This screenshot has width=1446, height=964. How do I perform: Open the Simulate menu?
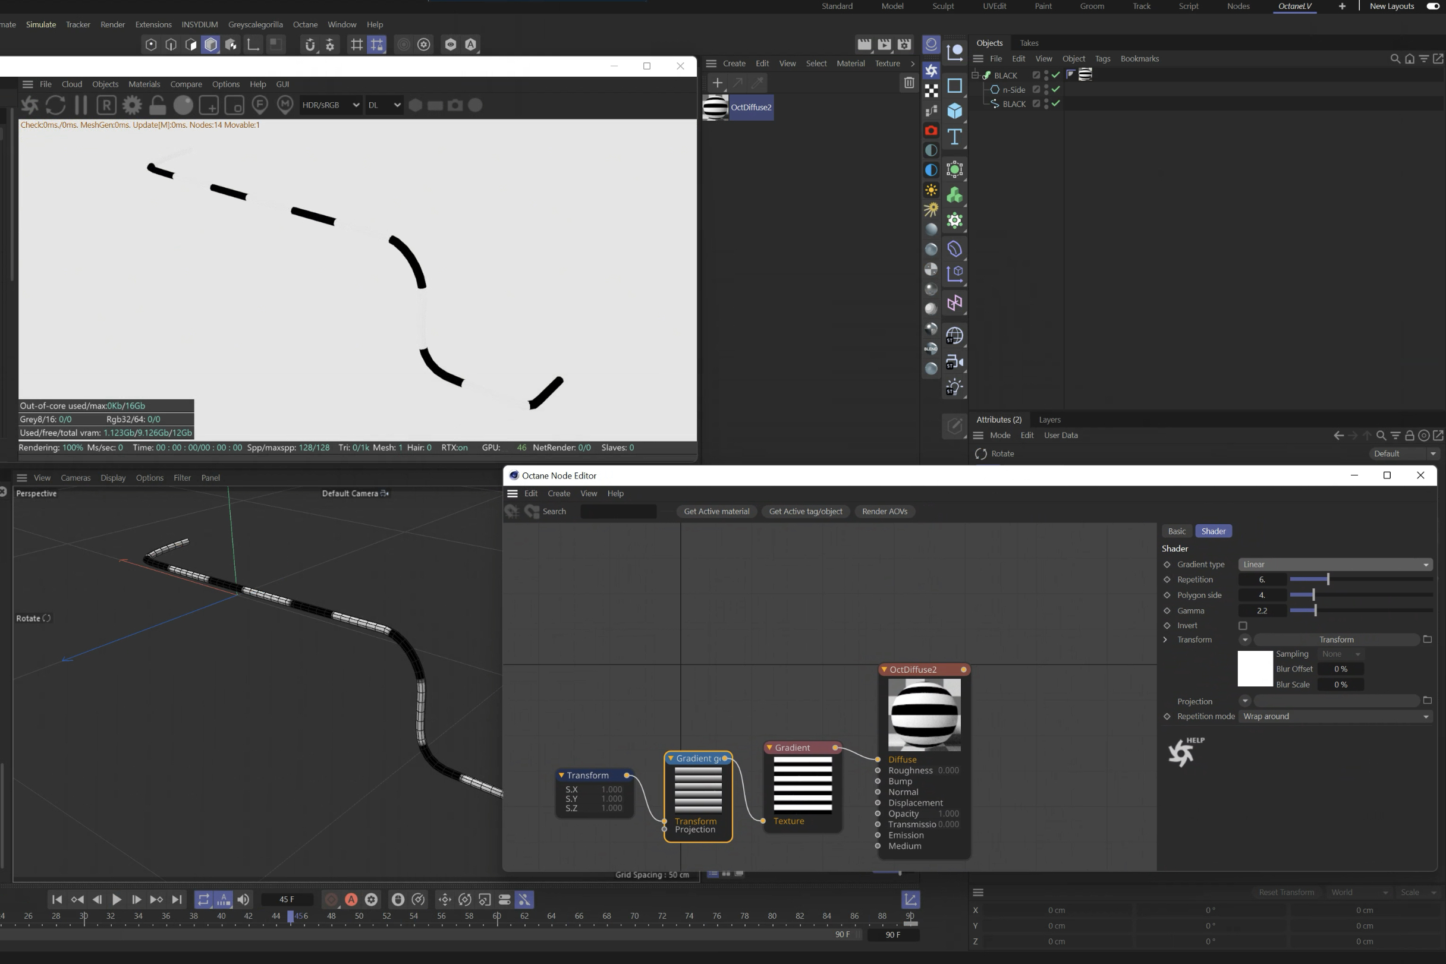40,24
